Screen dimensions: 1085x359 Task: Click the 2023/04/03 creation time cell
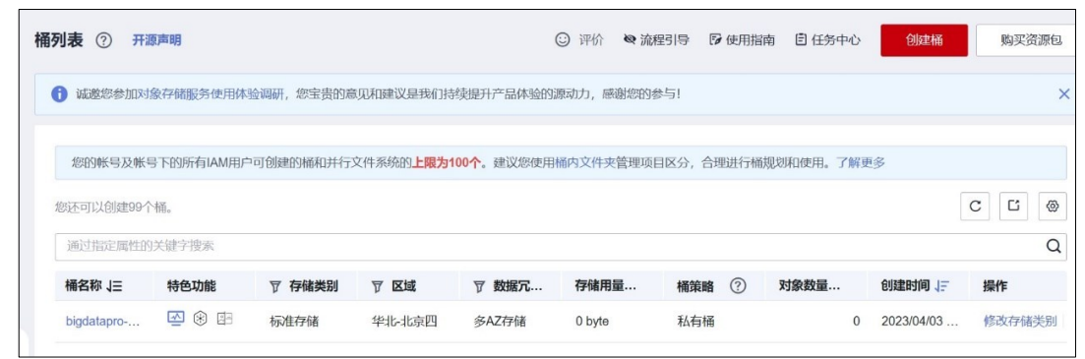coord(920,321)
